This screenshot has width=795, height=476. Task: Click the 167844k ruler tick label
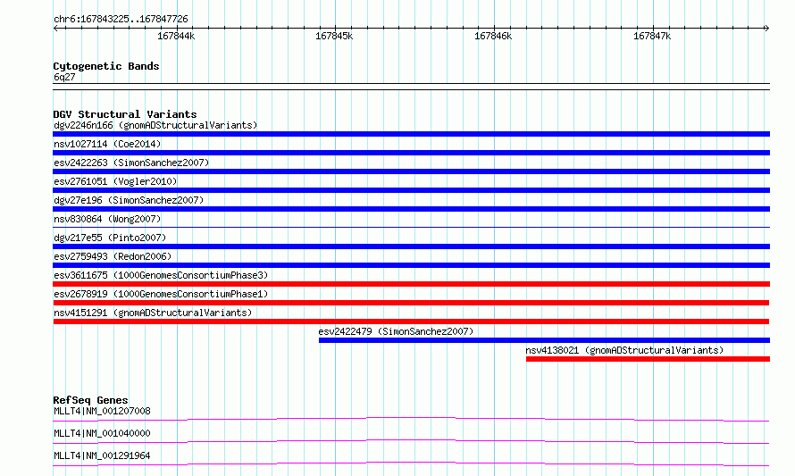pyautogui.click(x=176, y=36)
